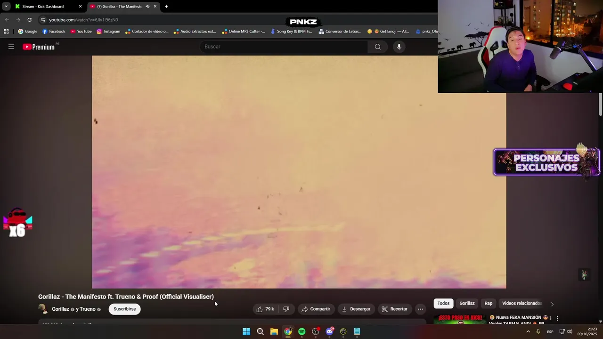Select the Videos relacionados chip
The image size is (603, 339).
click(522, 304)
